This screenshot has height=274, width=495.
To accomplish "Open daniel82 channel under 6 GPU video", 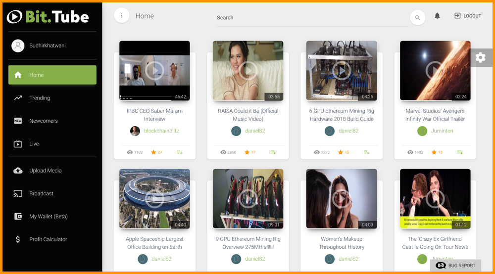I will click(x=348, y=131).
